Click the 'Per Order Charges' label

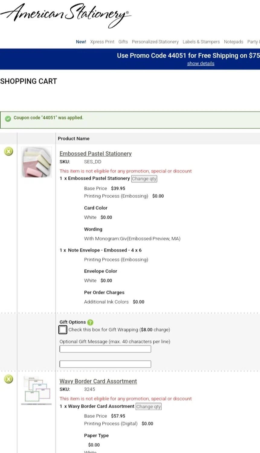coord(104,293)
